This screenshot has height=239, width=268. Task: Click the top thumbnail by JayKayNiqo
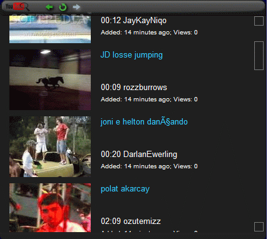pyautogui.click(x=50, y=29)
